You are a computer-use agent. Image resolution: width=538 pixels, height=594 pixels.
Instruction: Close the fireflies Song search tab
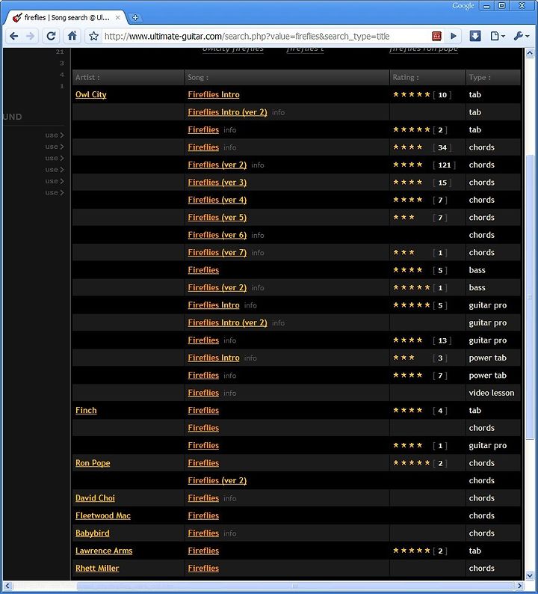[x=117, y=17]
